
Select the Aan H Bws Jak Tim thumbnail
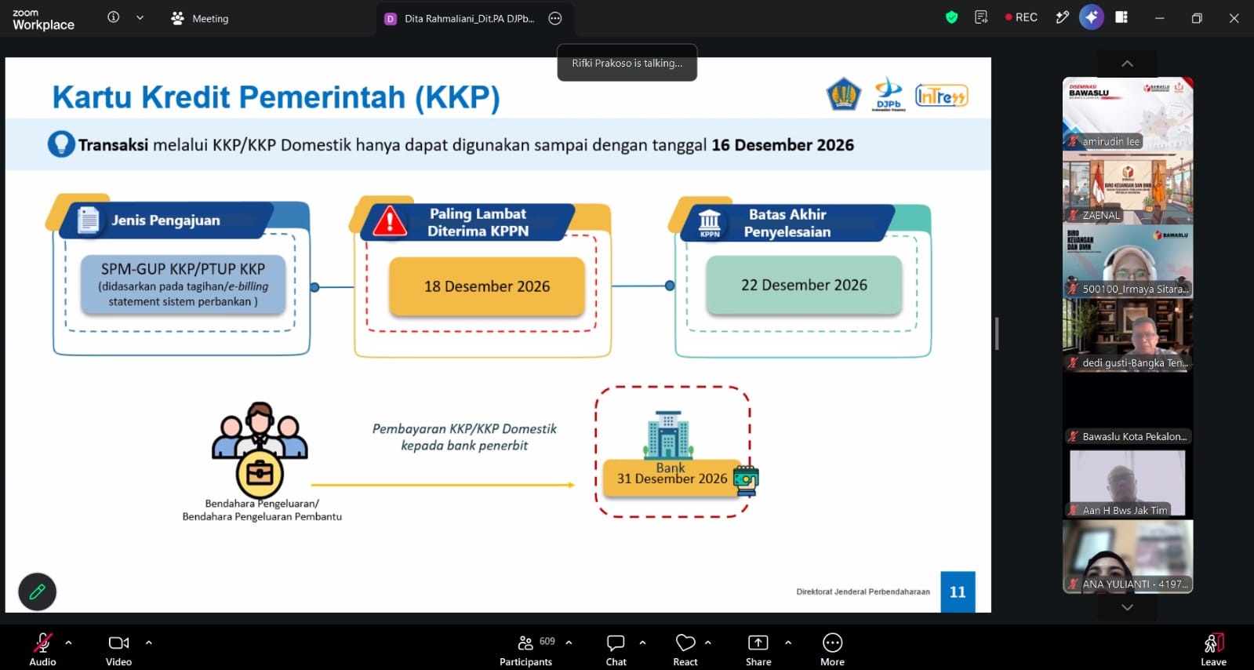point(1128,482)
